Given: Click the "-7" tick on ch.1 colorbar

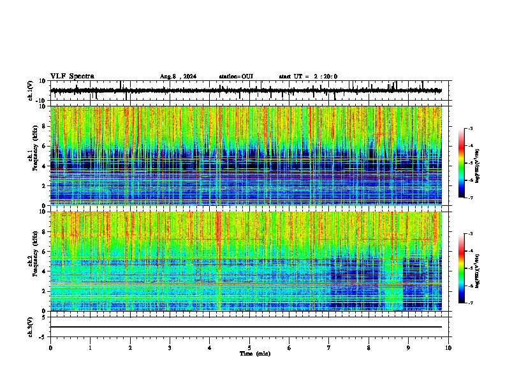Looking at the screenshot, I should (x=470, y=198).
